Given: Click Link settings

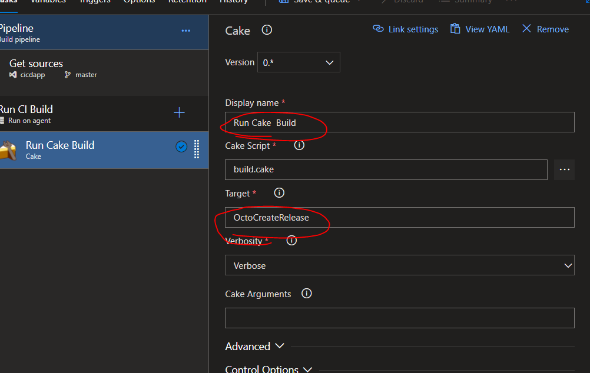Looking at the screenshot, I should click(406, 29).
